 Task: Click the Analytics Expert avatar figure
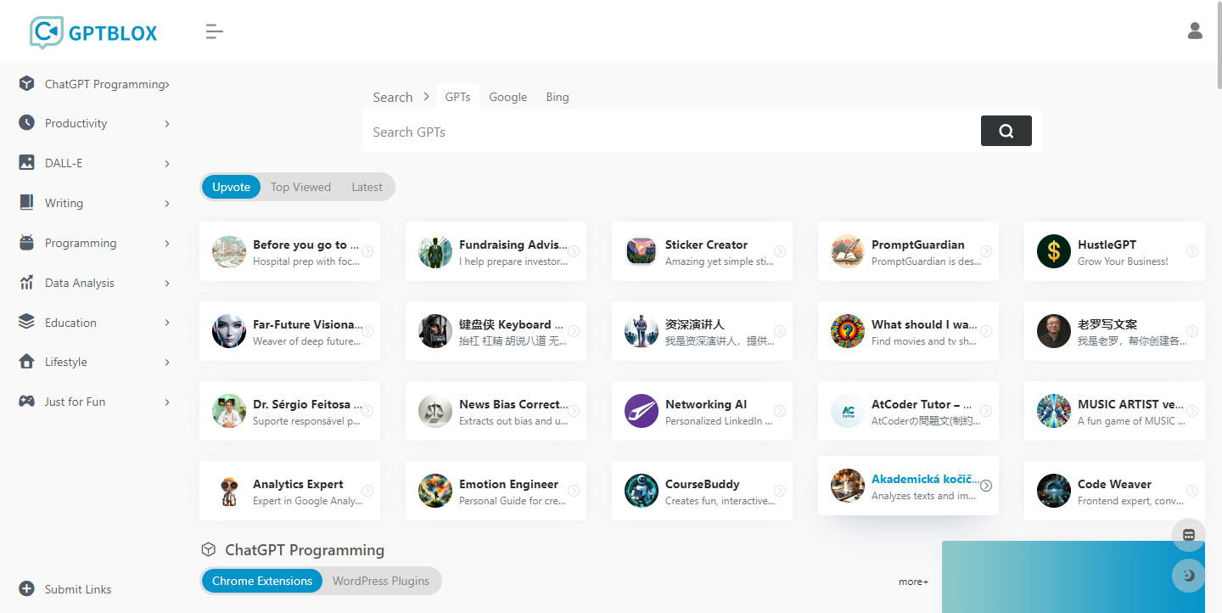[x=229, y=491]
